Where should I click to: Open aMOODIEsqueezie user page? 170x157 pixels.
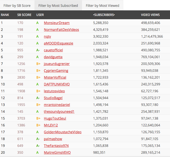tap(59, 43)
